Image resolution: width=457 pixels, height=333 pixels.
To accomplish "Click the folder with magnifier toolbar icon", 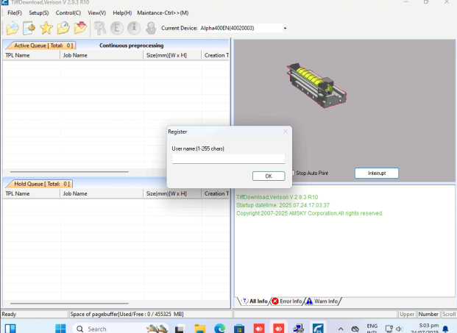I will click(63, 28).
